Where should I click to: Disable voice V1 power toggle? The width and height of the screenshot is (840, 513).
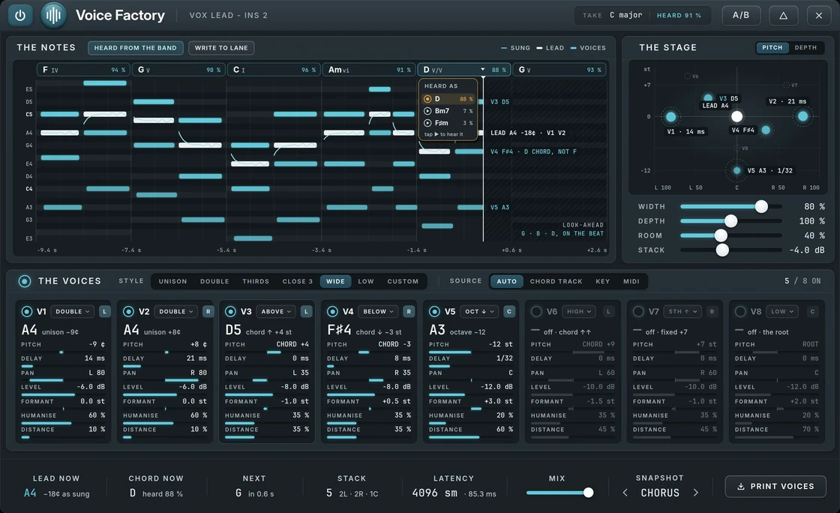coord(27,311)
